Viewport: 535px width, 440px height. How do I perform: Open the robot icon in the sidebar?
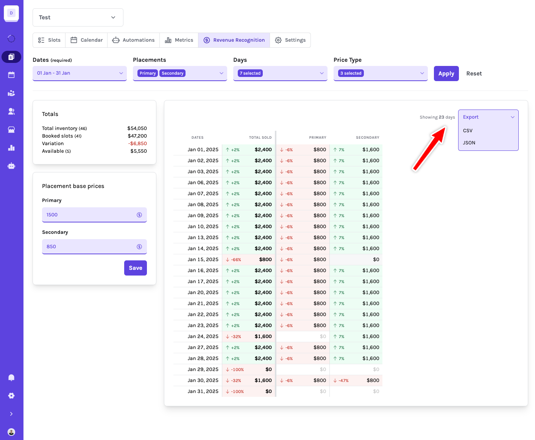pyautogui.click(x=11, y=166)
